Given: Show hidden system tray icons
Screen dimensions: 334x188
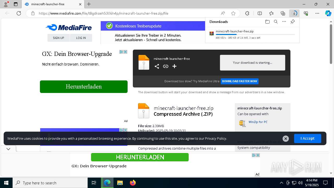Looking at the screenshot, I should click(x=281, y=183).
